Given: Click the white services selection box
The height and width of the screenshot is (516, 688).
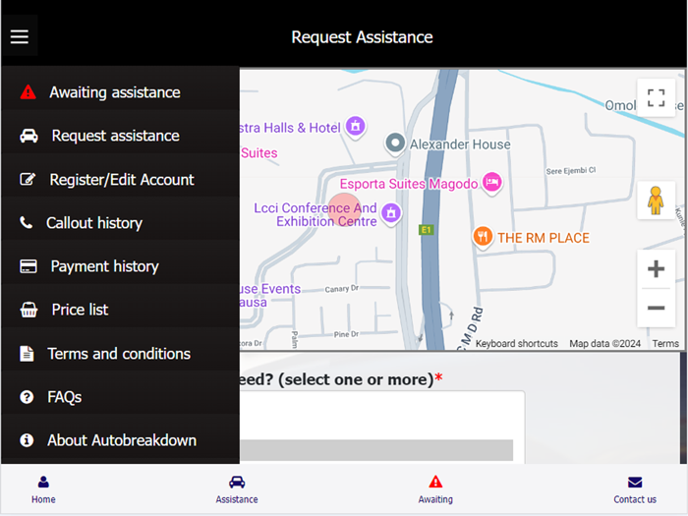Looking at the screenshot, I should click(381, 428).
